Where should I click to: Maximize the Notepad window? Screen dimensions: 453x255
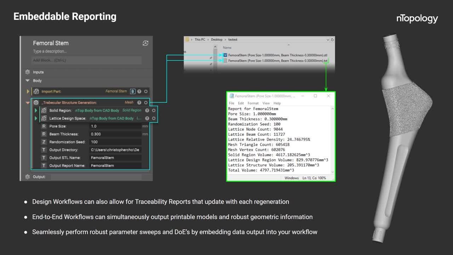[315, 96]
